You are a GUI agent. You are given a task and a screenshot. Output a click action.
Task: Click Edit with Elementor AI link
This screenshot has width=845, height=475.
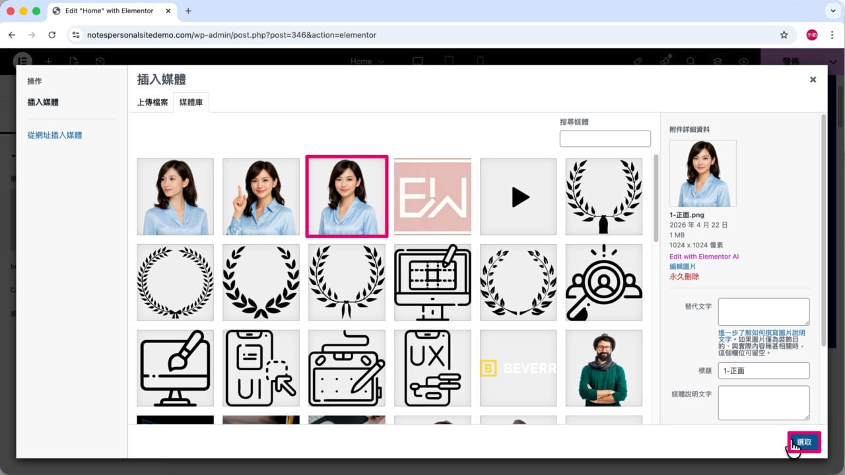tap(704, 257)
